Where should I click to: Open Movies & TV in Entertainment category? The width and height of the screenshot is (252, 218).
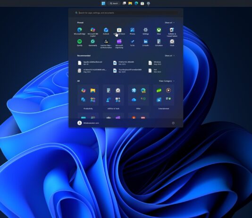pyautogui.click(x=159, y=100)
